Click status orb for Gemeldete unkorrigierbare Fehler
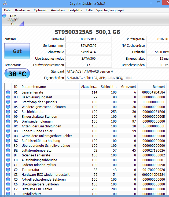This screenshot has height=197, width=169. pyautogui.click(x=8, y=136)
